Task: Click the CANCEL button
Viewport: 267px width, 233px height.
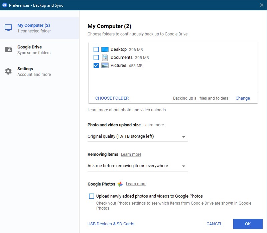Action: (x=214, y=224)
